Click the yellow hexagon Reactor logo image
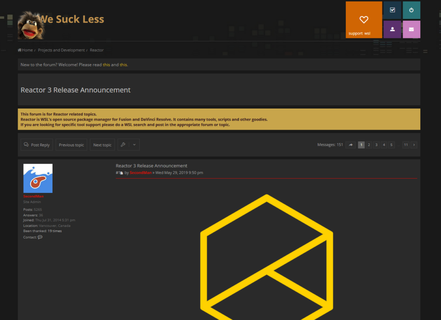Viewport: 441px width, 320px height. (x=267, y=257)
